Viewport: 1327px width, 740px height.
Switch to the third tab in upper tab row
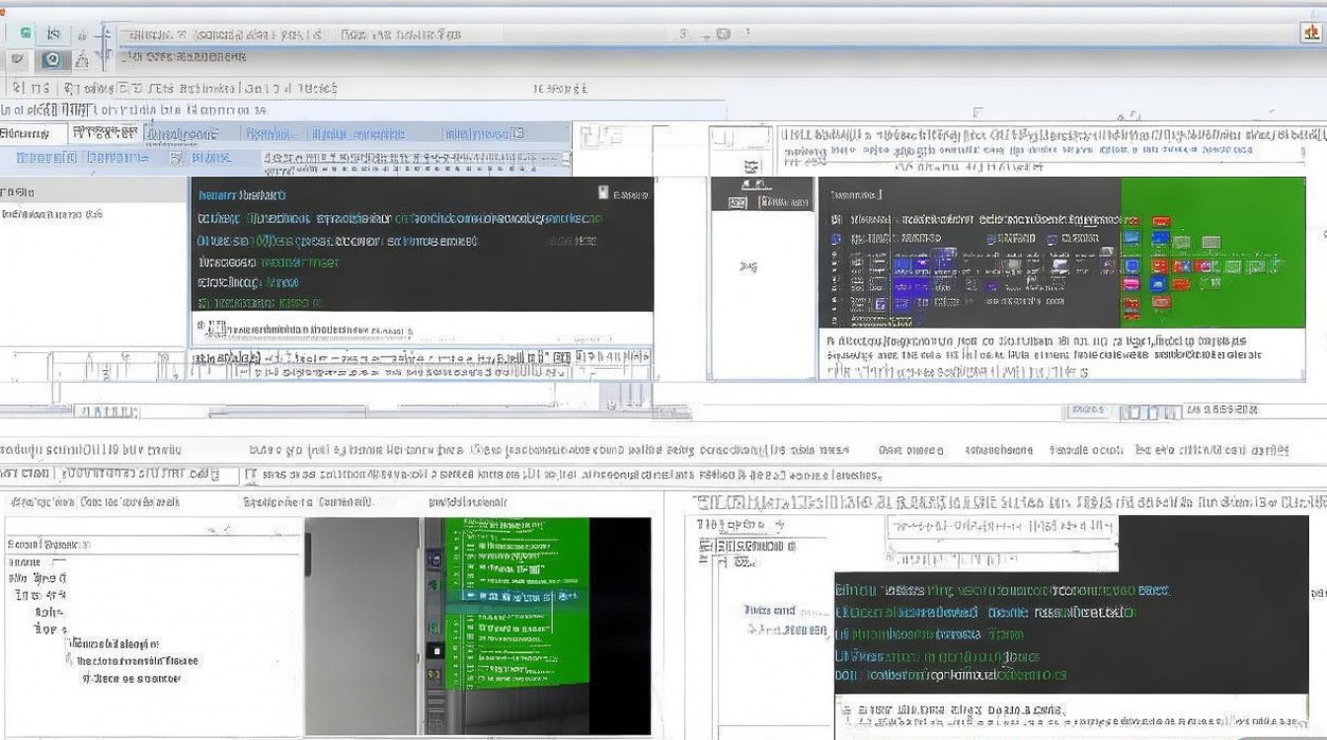[x=181, y=134]
